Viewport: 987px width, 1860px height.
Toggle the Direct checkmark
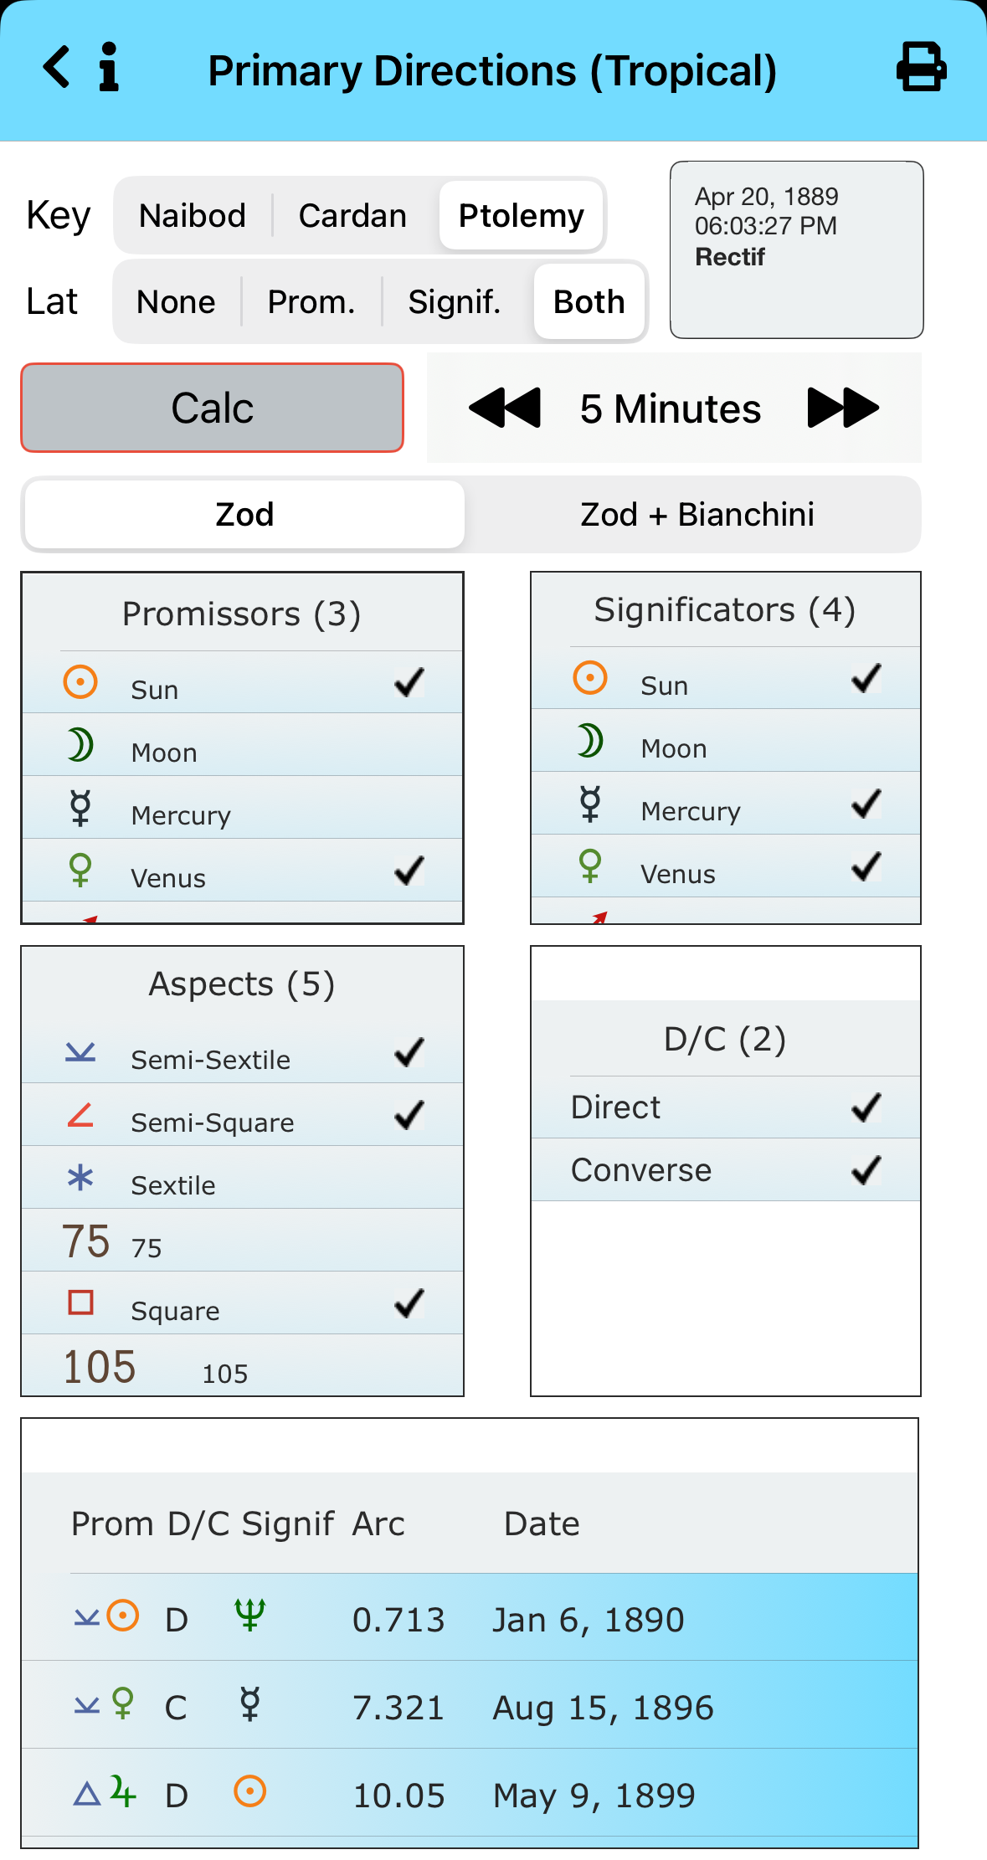point(866,1107)
